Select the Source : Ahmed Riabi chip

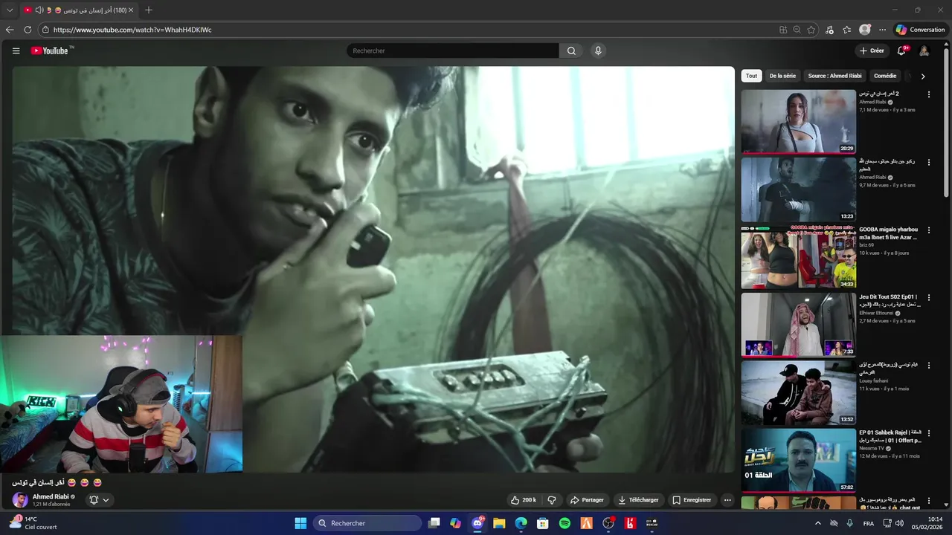click(834, 76)
